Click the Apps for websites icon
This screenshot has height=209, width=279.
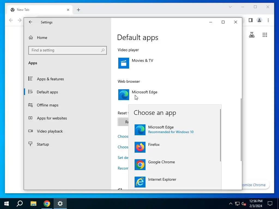[31, 118]
